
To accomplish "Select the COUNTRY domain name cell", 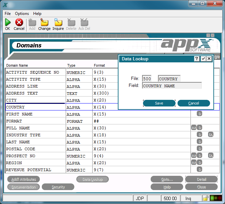I will tap(36, 107).
